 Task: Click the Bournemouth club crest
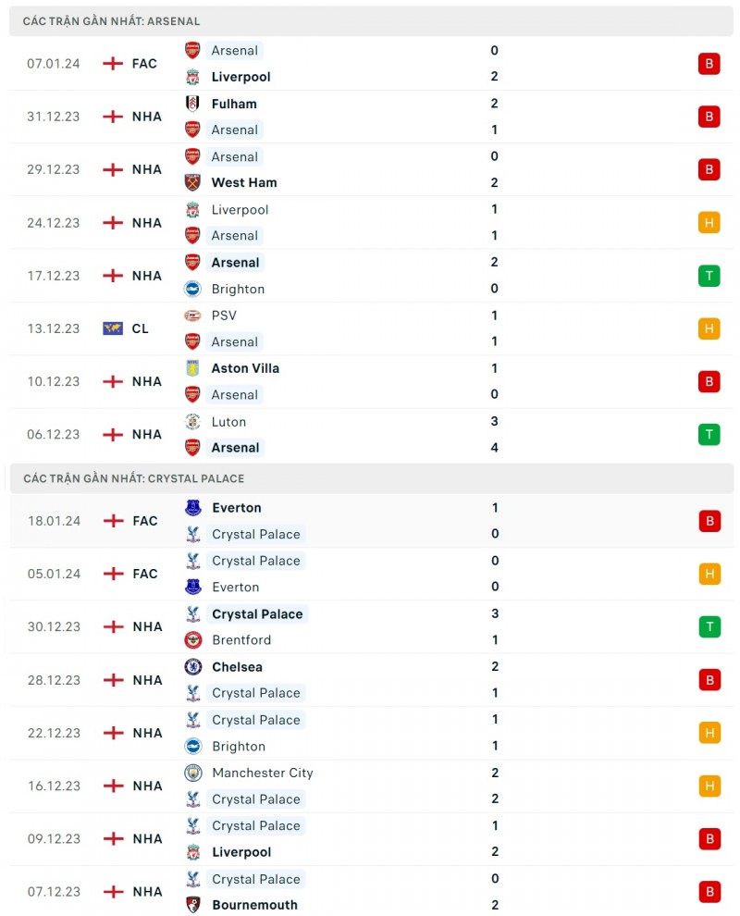coord(192,905)
